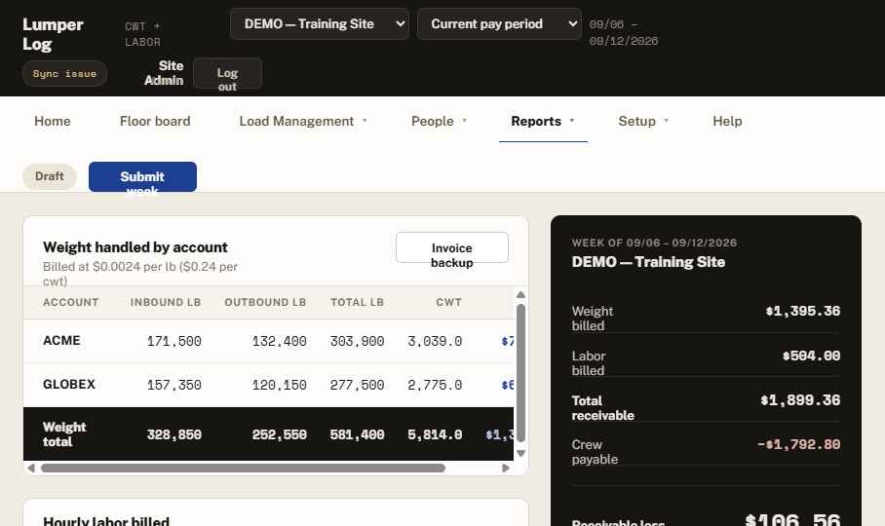Click the OUTBOUND LB column header

pyautogui.click(x=265, y=302)
